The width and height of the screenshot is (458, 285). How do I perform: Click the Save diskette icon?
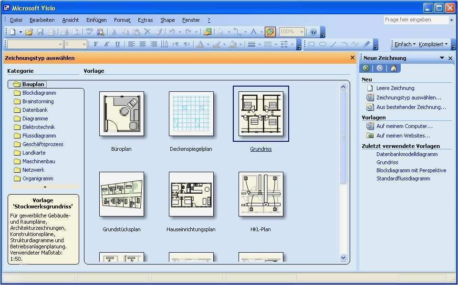(40, 32)
